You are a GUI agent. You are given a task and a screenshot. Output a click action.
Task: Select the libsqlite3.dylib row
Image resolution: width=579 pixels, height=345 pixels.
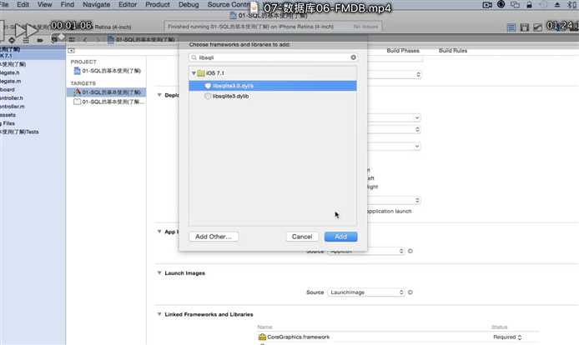pos(273,96)
